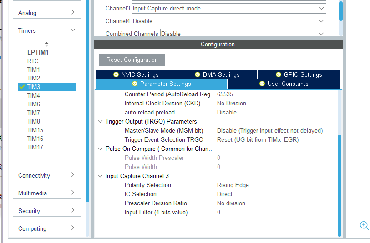Click the zoom-in magnifier icon

[364, 225]
